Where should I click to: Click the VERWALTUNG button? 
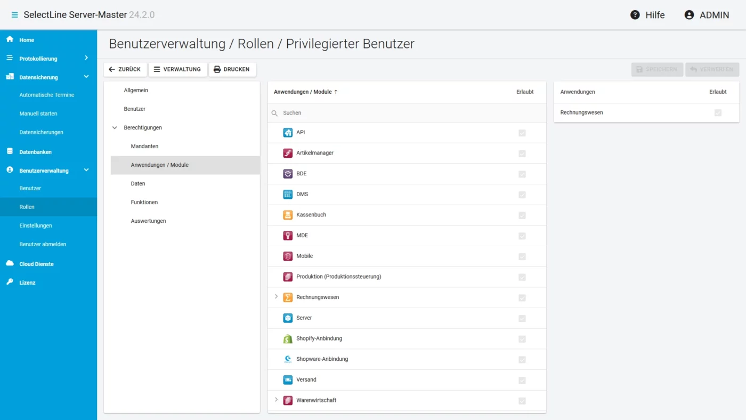pyautogui.click(x=177, y=69)
